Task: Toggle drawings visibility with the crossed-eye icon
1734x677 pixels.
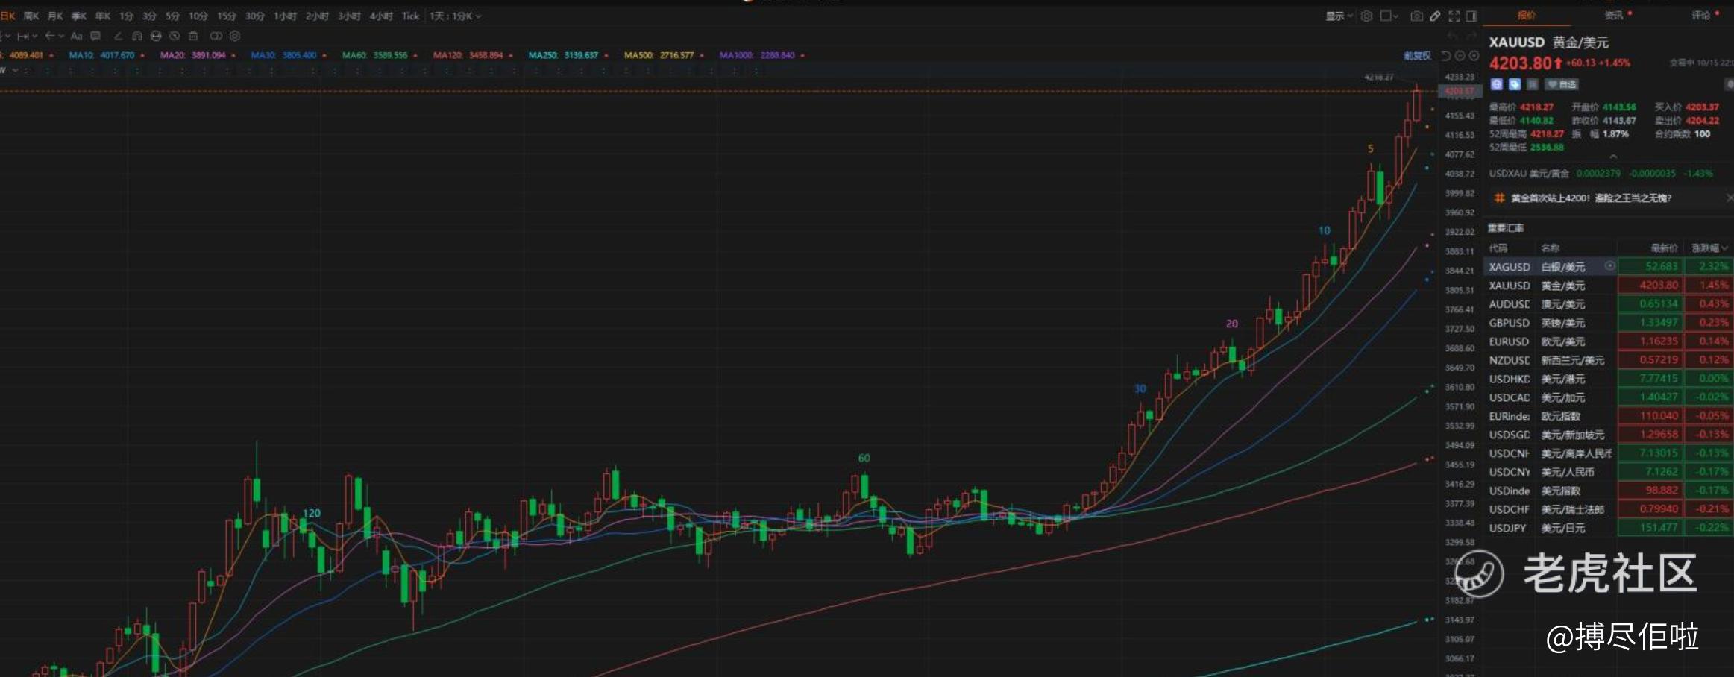Action: point(175,36)
